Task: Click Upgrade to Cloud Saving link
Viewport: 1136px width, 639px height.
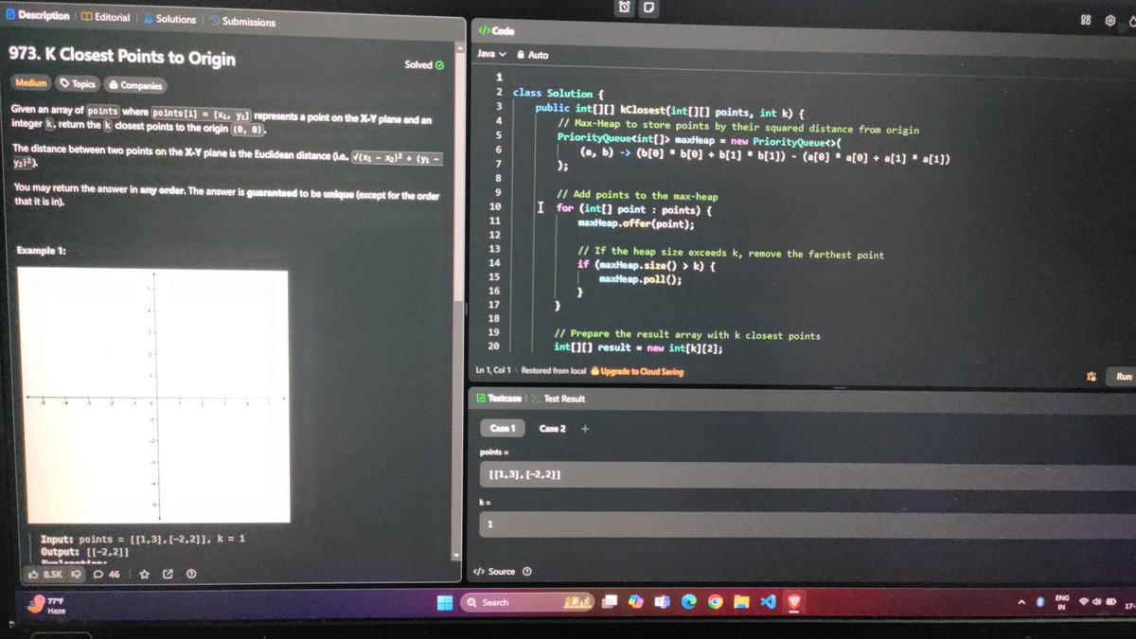Action: [x=637, y=371]
